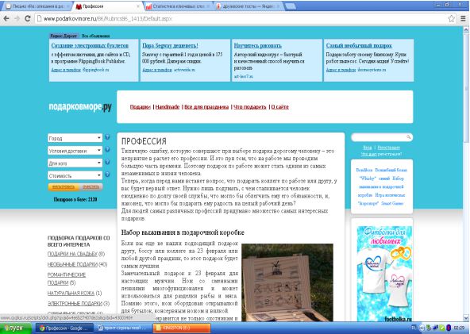Open the Электронные подарки category
This screenshot has width=470, height=334.
point(75,303)
